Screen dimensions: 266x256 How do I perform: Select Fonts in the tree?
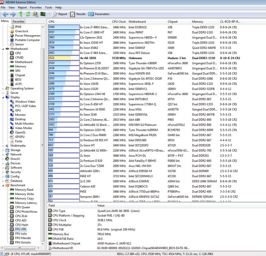pos(19,141)
